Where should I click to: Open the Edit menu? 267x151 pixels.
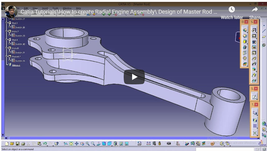pyautogui.click(x=26, y=8)
